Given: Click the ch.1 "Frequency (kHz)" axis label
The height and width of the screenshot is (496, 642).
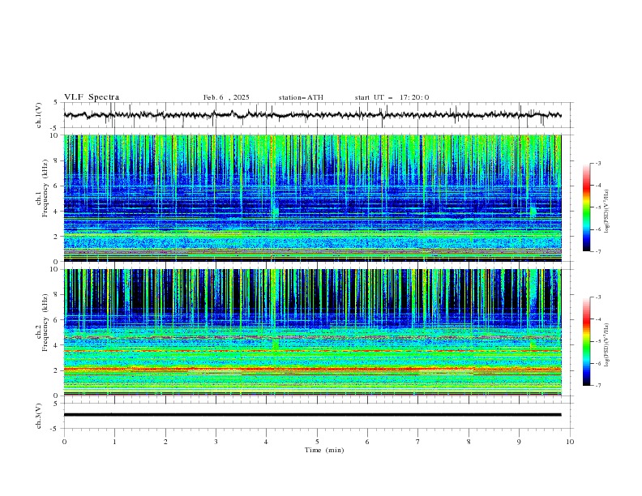Looking at the screenshot, I should pyautogui.click(x=45, y=188).
